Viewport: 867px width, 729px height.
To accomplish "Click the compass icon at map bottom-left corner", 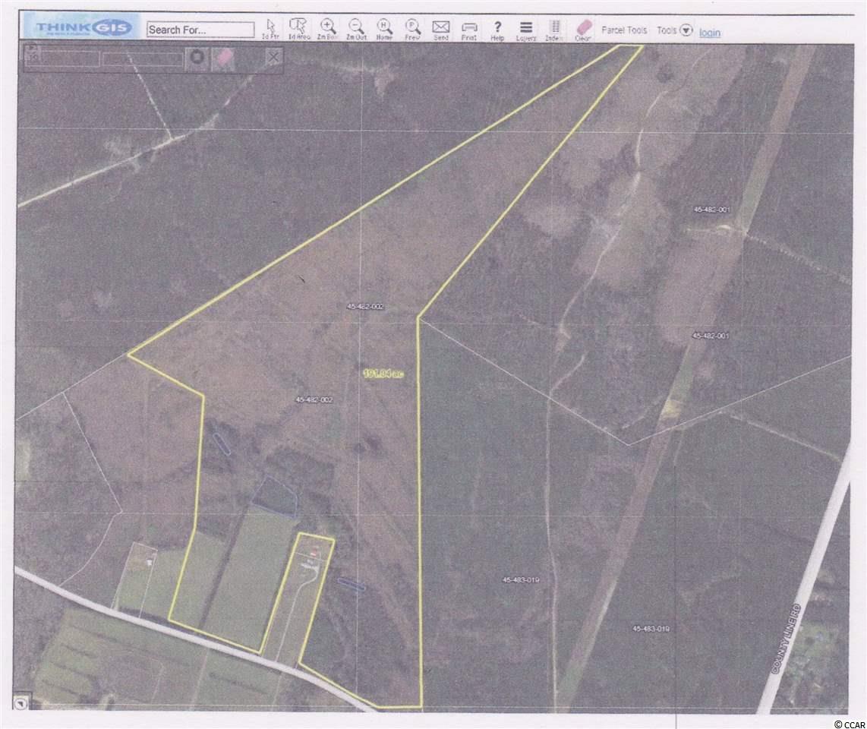I will point(21,703).
